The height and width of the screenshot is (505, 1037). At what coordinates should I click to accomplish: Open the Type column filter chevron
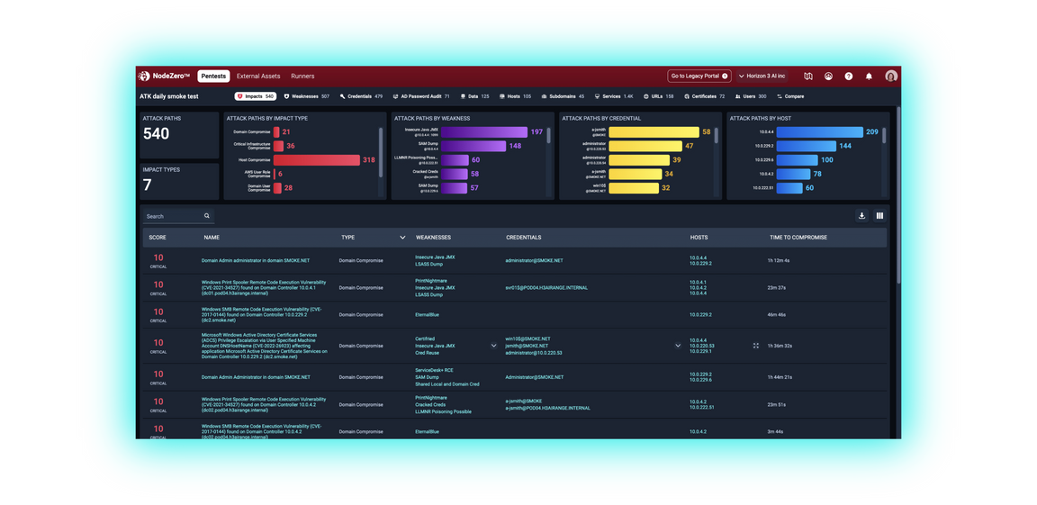[402, 238]
